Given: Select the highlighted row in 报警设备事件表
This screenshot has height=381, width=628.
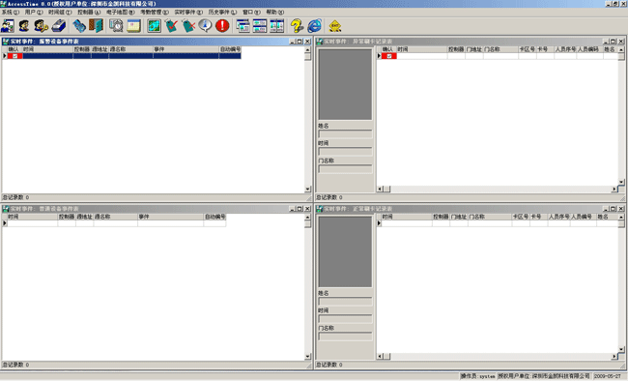Looking at the screenshot, I should [125, 56].
